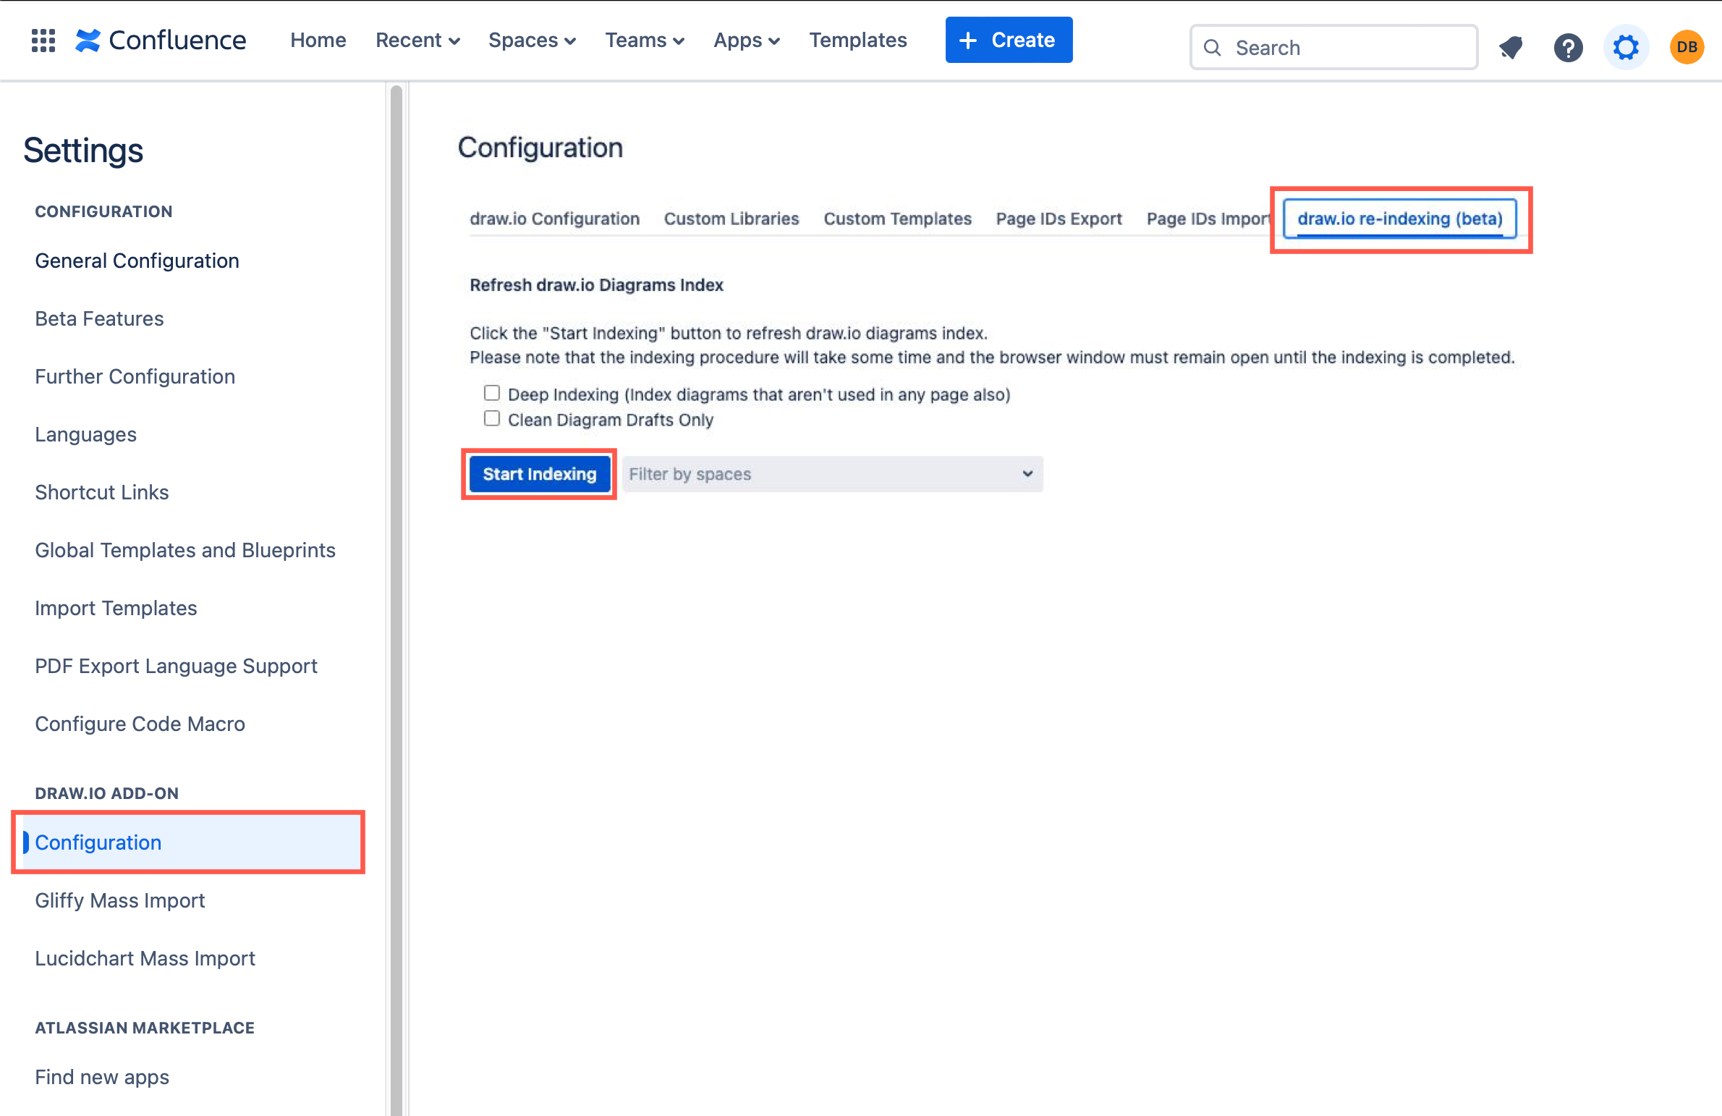Open the Atlassian app switcher grid

coord(43,41)
